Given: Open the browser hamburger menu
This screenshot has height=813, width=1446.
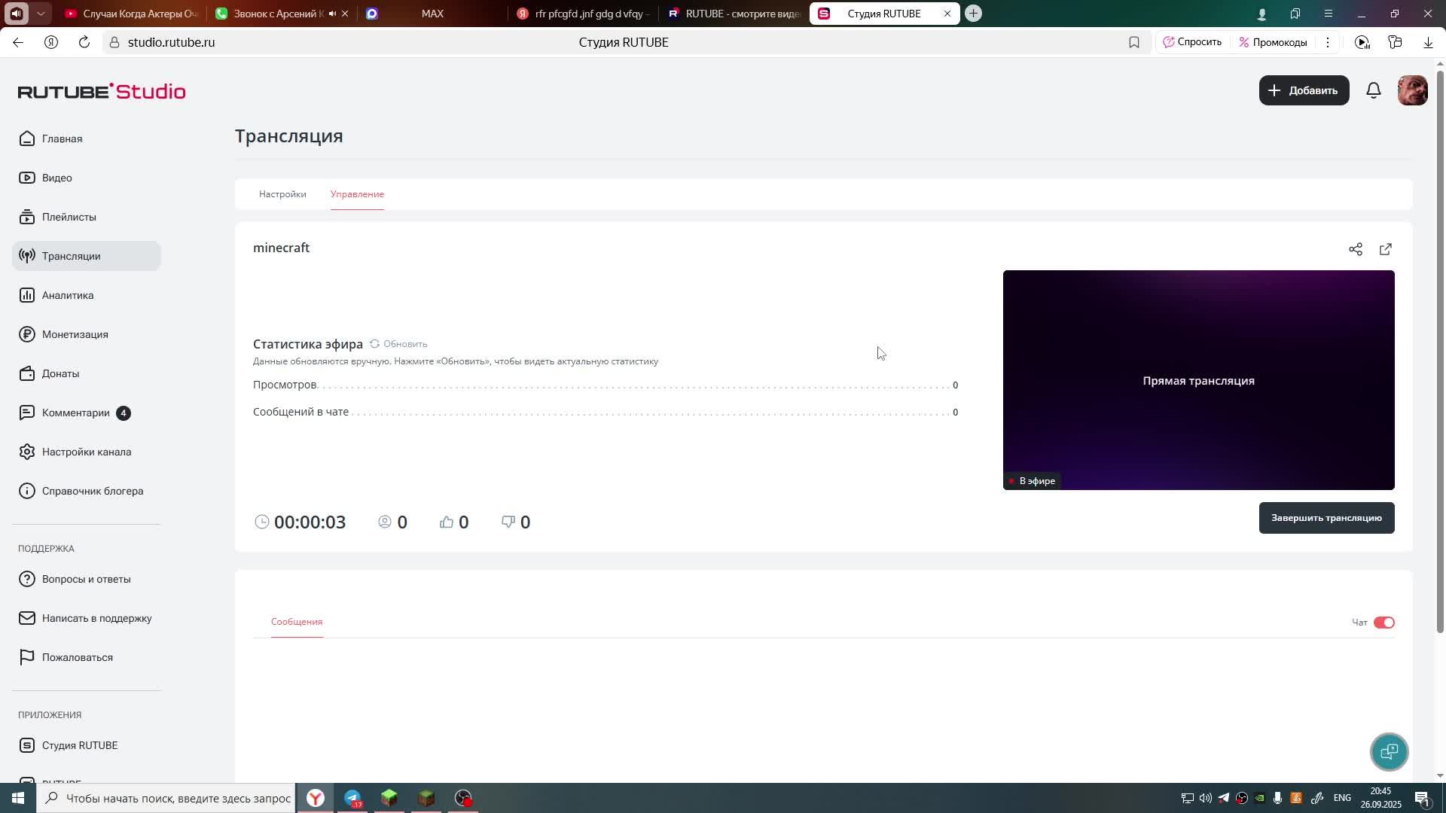Looking at the screenshot, I should pyautogui.click(x=1329, y=14).
